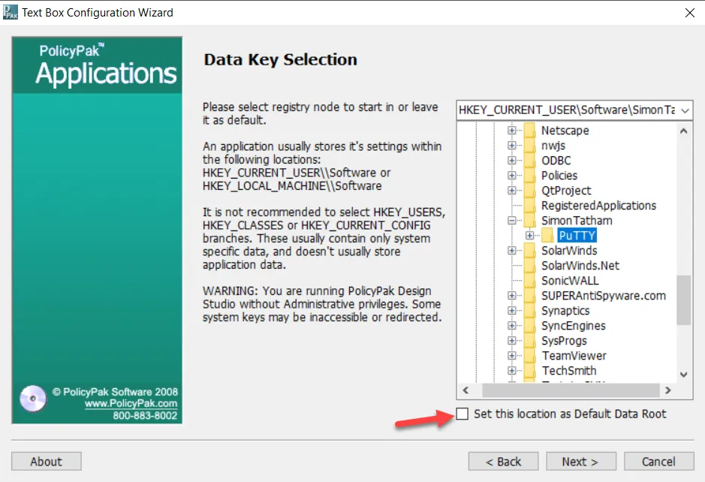Click the horizontal scroll right arrow
Image resolution: width=705 pixels, height=482 pixels.
pyautogui.click(x=668, y=390)
